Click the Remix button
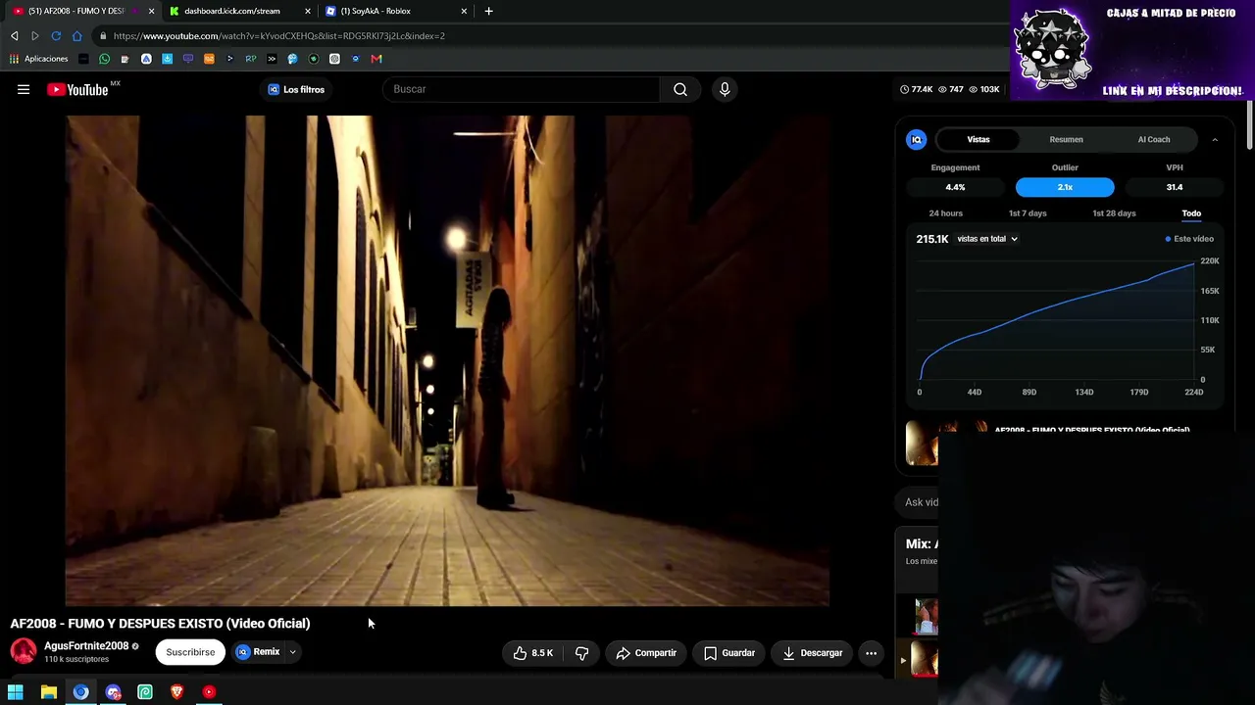 tap(259, 652)
